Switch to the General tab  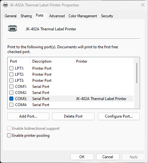[x=11, y=16]
